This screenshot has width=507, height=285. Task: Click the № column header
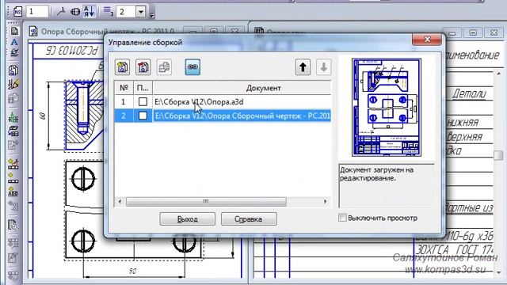click(124, 88)
